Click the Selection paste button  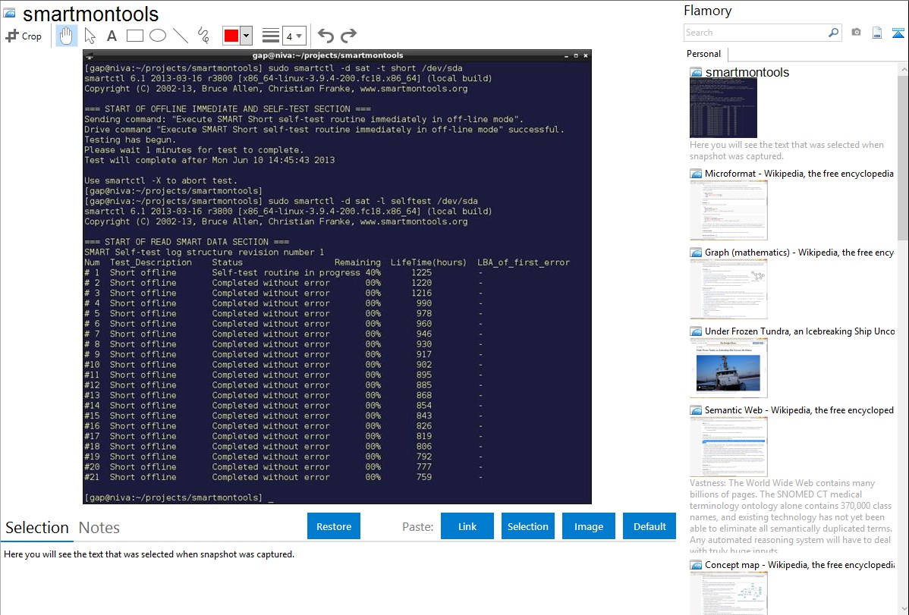527,526
